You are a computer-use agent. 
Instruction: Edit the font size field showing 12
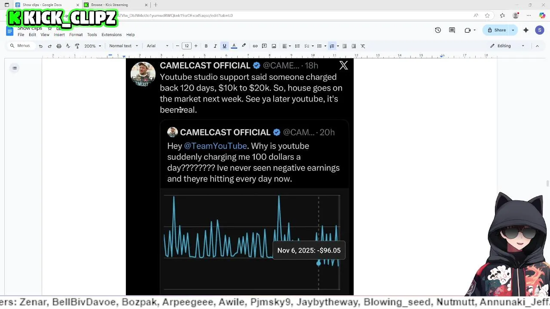point(186,46)
